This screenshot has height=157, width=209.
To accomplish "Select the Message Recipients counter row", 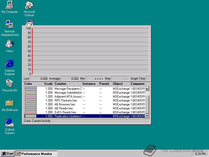I will tap(85, 89).
